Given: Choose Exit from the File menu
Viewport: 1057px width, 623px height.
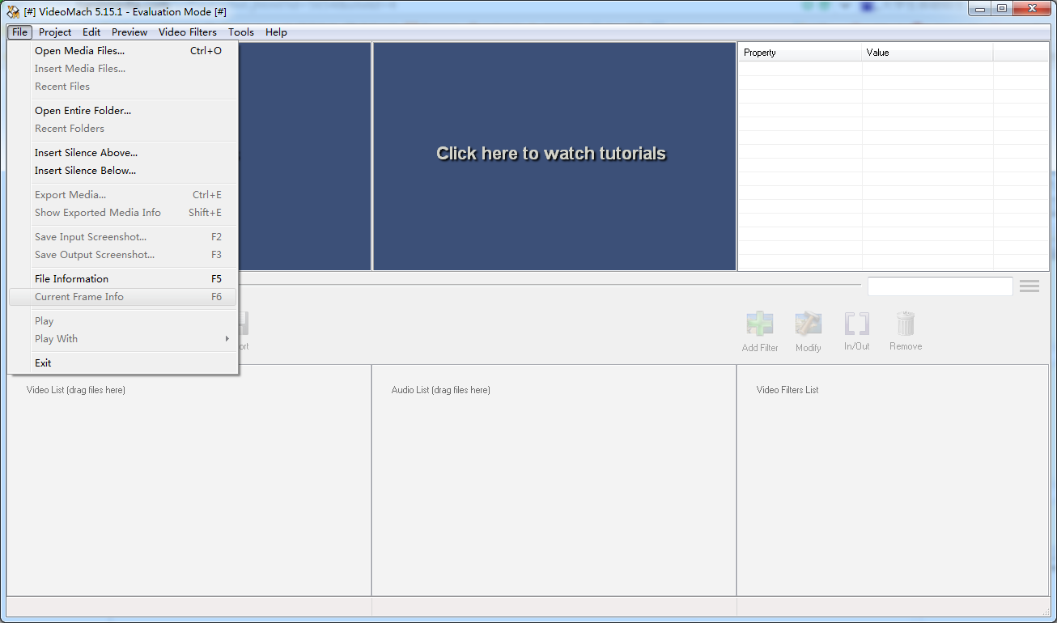Looking at the screenshot, I should [x=123, y=363].
